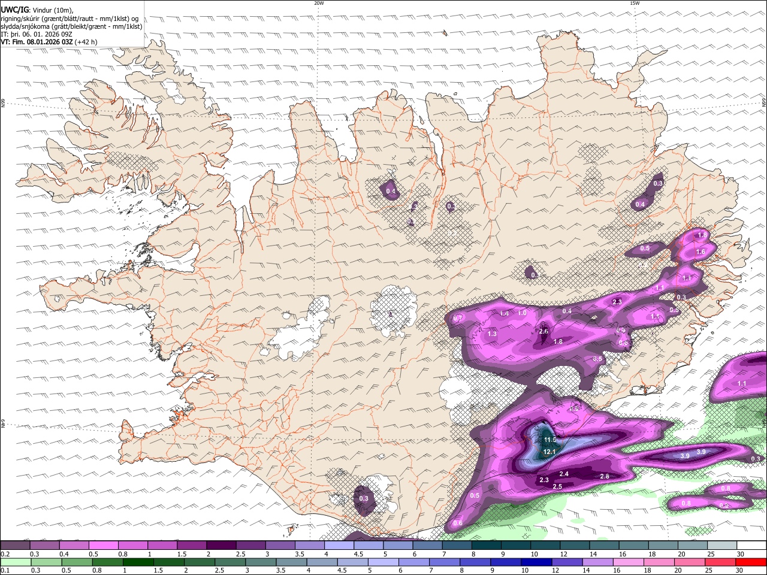767x575 pixels.
Task: Click the 20W longitude label
Action: click(318, 3)
